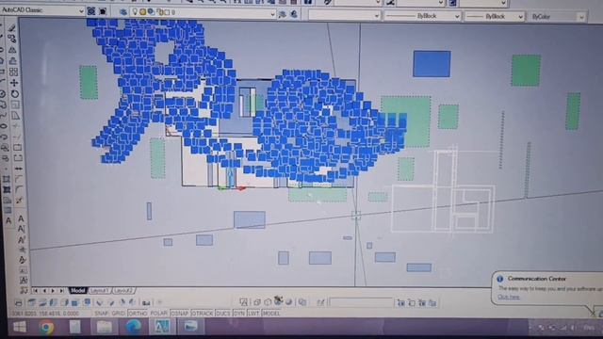The width and height of the screenshot is (603, 339).
Task: Select the solid blue rectangle in drawing
Action: [432, 64]
